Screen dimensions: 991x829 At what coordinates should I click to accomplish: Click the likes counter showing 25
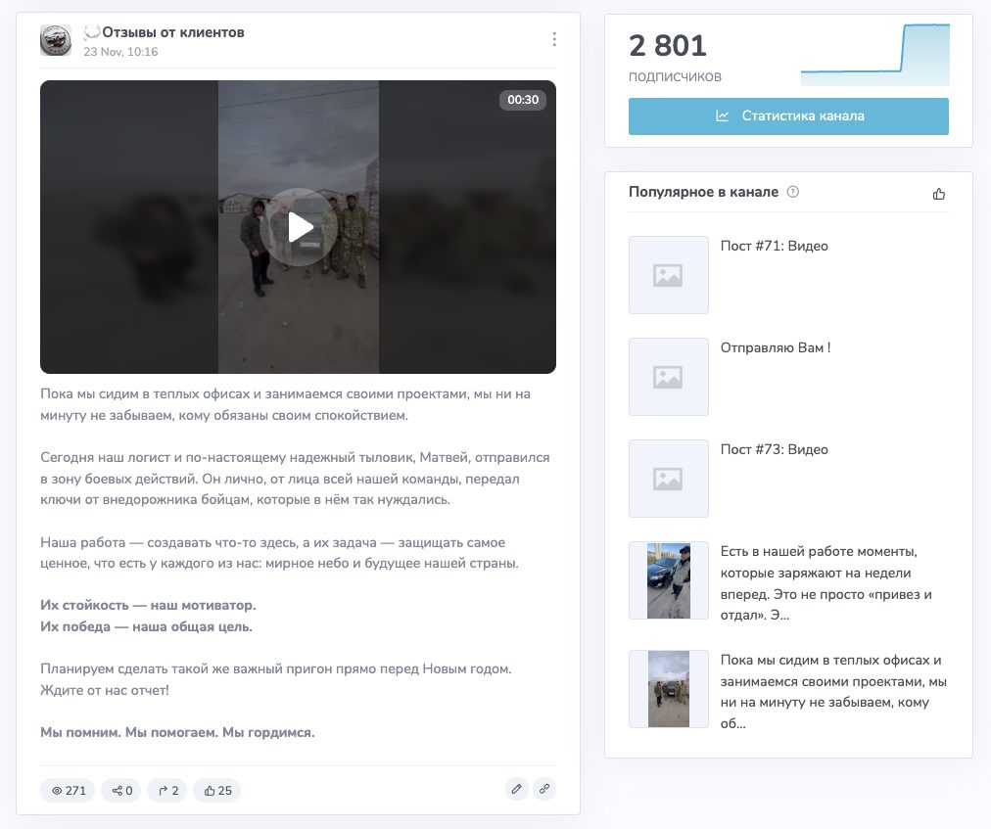(217, 791)
